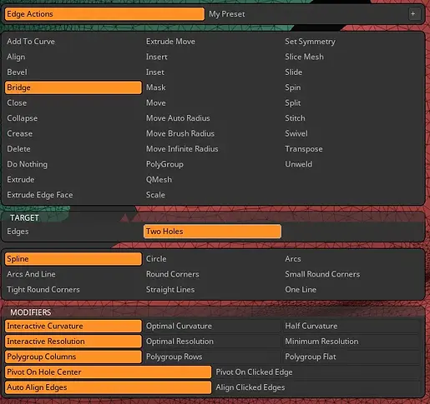430x404 pixels.
Task: Click the Move Infinite Radius action
Action: click(x=182, y=149)
